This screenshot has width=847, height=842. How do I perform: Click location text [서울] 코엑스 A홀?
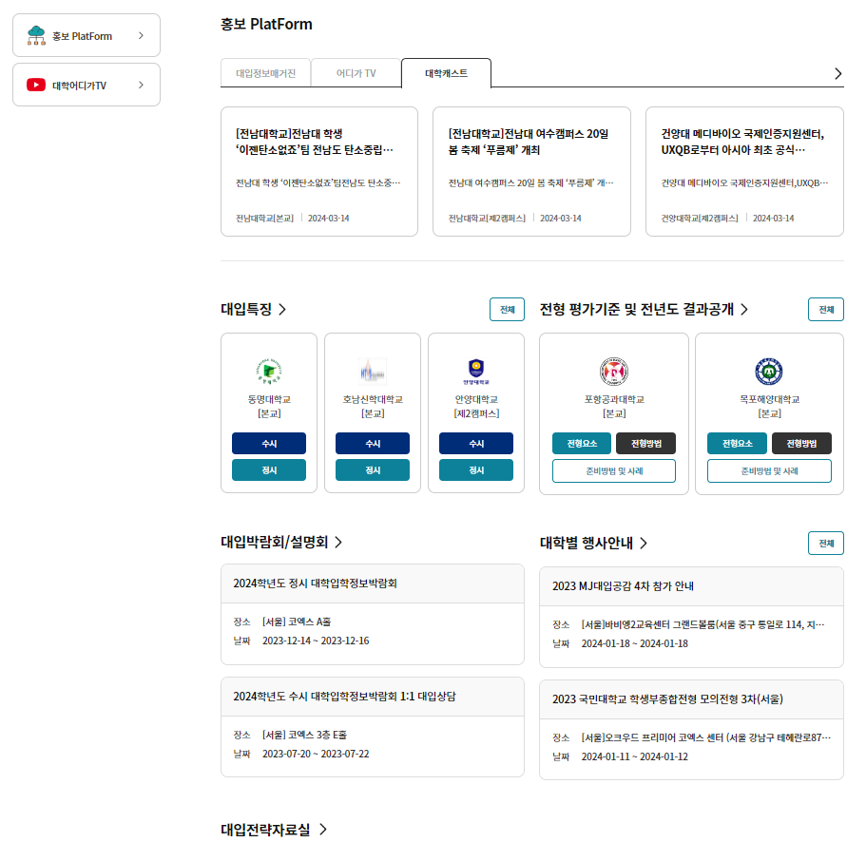tap(297, 622)
